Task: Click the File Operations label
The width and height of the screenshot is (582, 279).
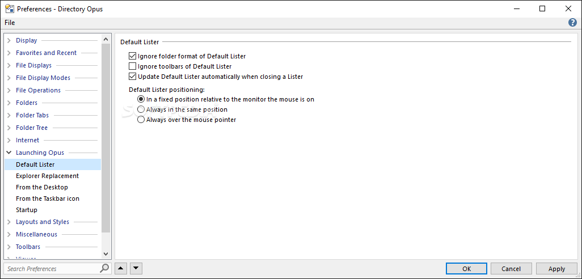Action: [38, 90]
